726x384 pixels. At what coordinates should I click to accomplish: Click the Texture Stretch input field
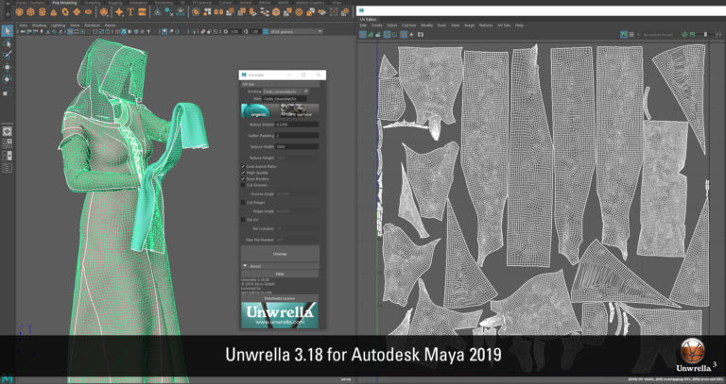pos(297,125)
